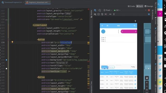Image resolution: width=166 pixels, height=93 pixels.
Task: Click the orientation for preview icon
Action: pyautogui.click(x=100, y=10)
